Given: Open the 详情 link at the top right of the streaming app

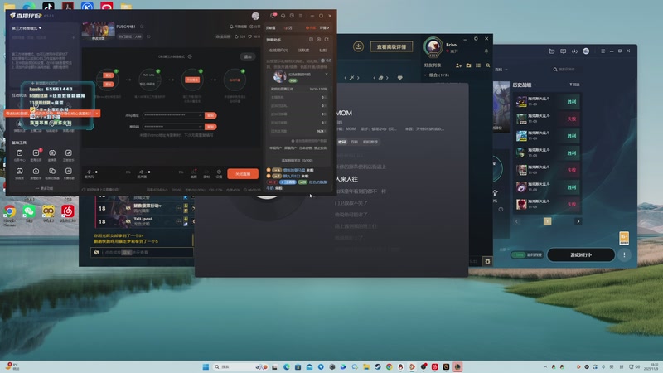Looking at the screenshot, I should (324, 27).
